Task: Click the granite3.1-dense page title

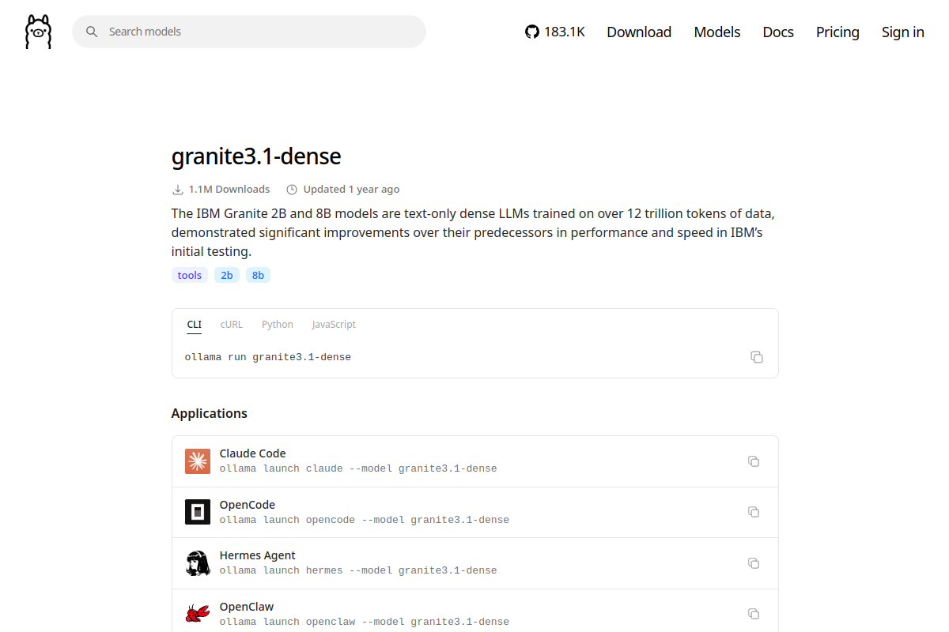Action: [x=256, y=156]
